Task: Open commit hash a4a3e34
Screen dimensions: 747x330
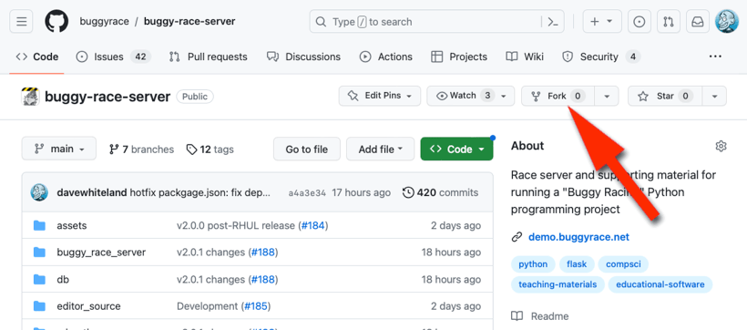Action: click(307, 193)
